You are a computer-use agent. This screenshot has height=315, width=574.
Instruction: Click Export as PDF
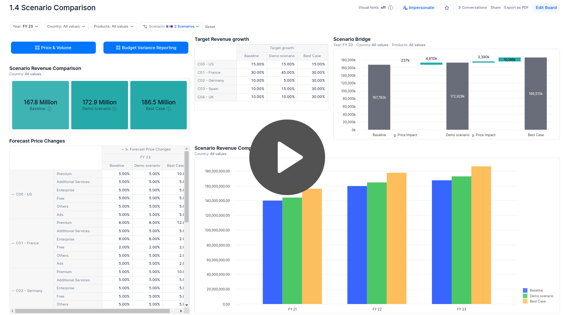coord(516,8)
